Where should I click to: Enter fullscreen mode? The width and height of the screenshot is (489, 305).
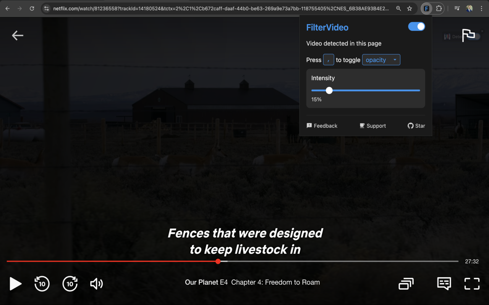[472, 284]
